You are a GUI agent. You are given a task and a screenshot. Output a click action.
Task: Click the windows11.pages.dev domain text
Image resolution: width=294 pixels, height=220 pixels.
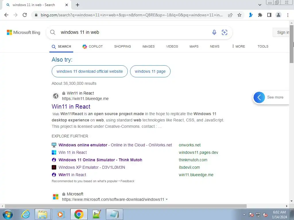click(198, 152)
